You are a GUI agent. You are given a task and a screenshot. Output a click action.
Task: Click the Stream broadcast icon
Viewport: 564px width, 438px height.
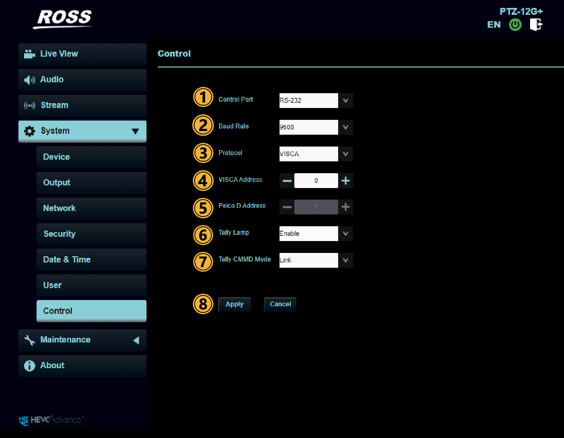29,105
